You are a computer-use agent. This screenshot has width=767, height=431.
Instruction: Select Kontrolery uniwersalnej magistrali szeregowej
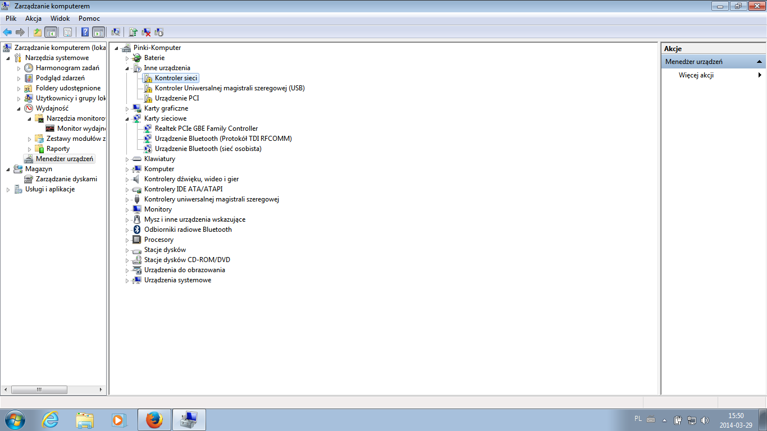point(211,199)
